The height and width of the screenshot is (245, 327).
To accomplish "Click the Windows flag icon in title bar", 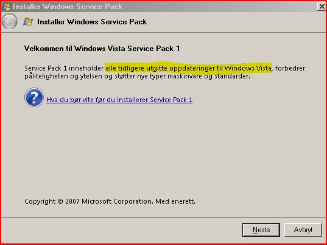I will (6, 7).
